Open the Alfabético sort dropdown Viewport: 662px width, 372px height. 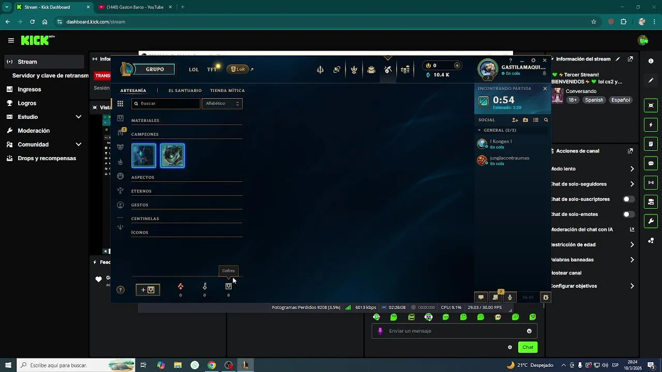[x=222, y=103]
